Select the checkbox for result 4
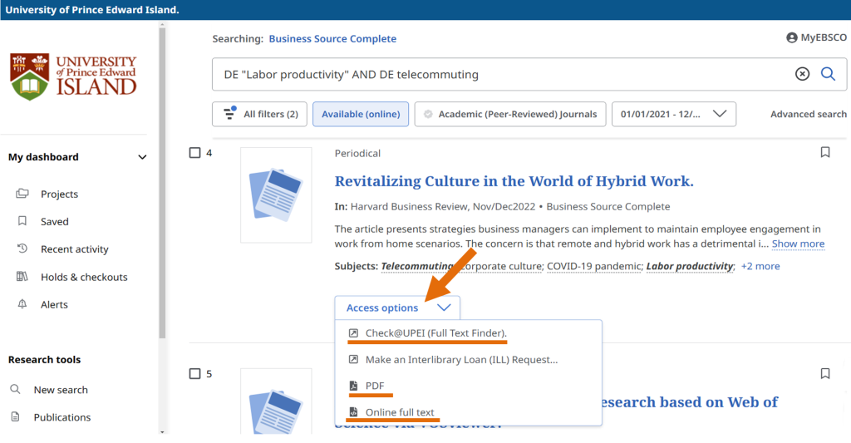The height and width of the screenshot is (443, 851). (194, 153)
